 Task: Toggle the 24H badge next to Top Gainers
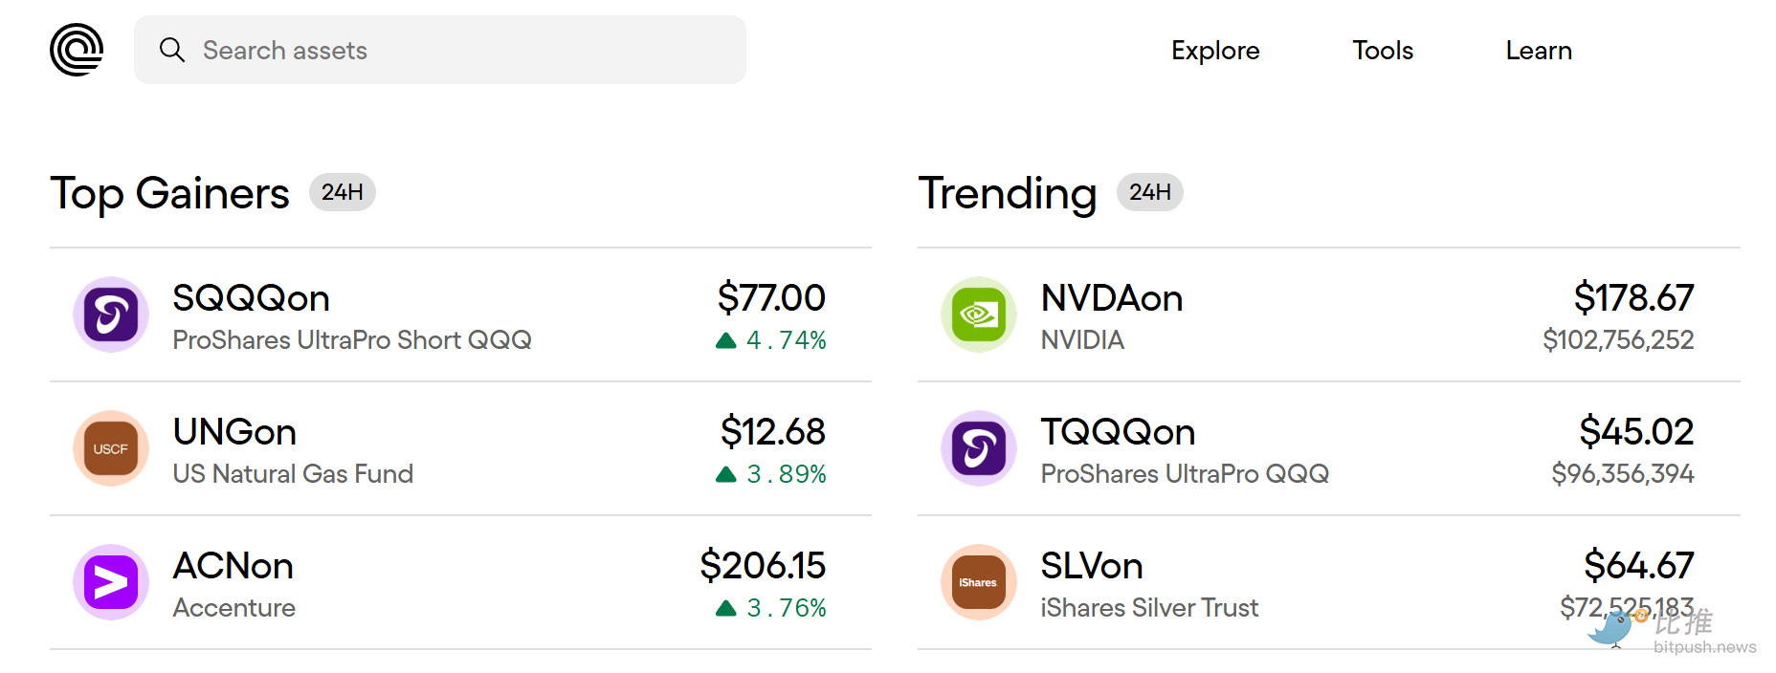[x=342, y=193]
